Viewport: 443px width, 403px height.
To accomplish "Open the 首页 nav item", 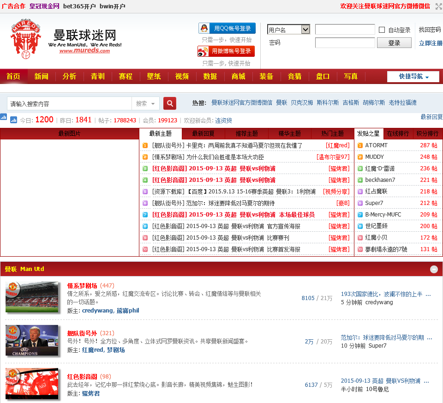I will point(13,76).
